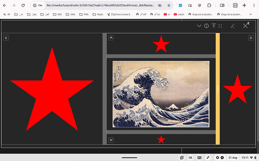259x161 pixels.
Task: Open the Extensions puzzle piece menu
Action: tap(209, 6)
